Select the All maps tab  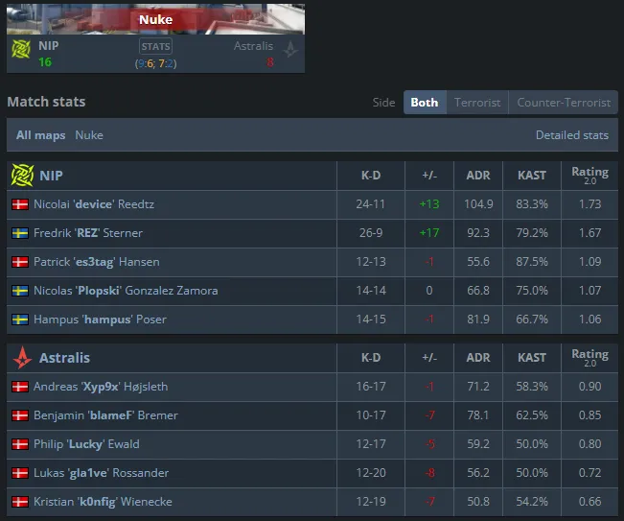pos(40,135)
